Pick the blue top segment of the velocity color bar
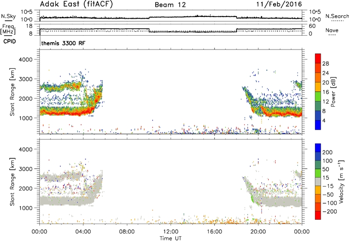 (318, 148)
